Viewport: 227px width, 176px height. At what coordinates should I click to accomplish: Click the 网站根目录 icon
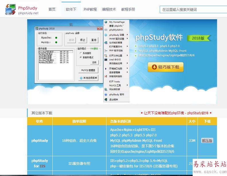point(106,89)
